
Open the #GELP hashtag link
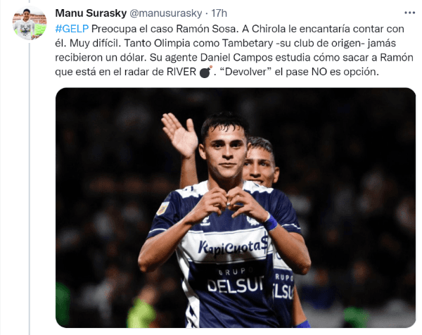(x=72, y=29)
